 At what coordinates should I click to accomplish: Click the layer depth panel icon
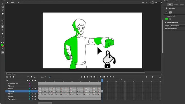[x=35, y=77]
